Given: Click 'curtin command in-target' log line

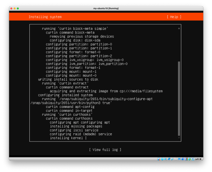Looking at the screenshot, I should coord(69,111).
